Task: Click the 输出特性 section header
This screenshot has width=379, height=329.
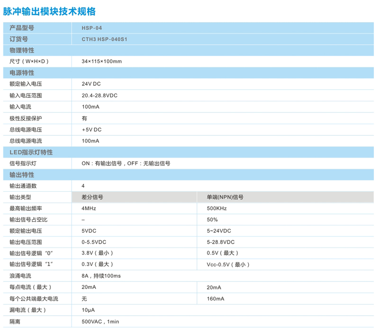Action: coord(22,175)
